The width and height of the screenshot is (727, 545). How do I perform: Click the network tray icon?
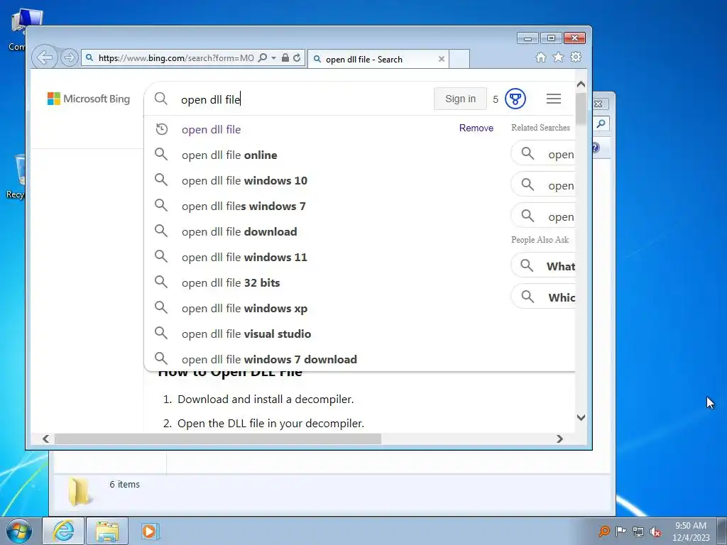638,532
